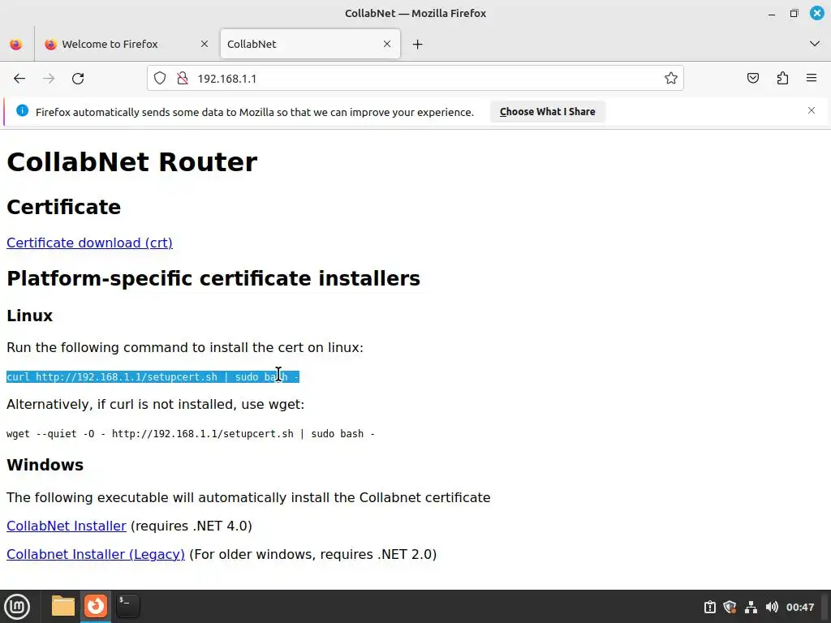This screenshot has height=623, width=831.
Task: Click the forward navigation arrow
Action: tap(49, 79)
